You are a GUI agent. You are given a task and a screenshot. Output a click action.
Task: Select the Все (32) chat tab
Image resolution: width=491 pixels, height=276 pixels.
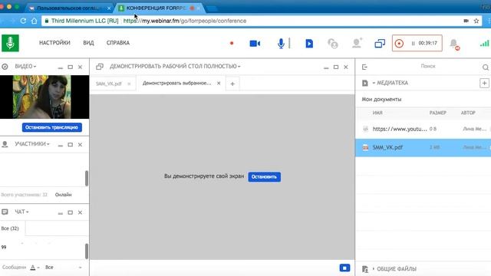point(10,228)
